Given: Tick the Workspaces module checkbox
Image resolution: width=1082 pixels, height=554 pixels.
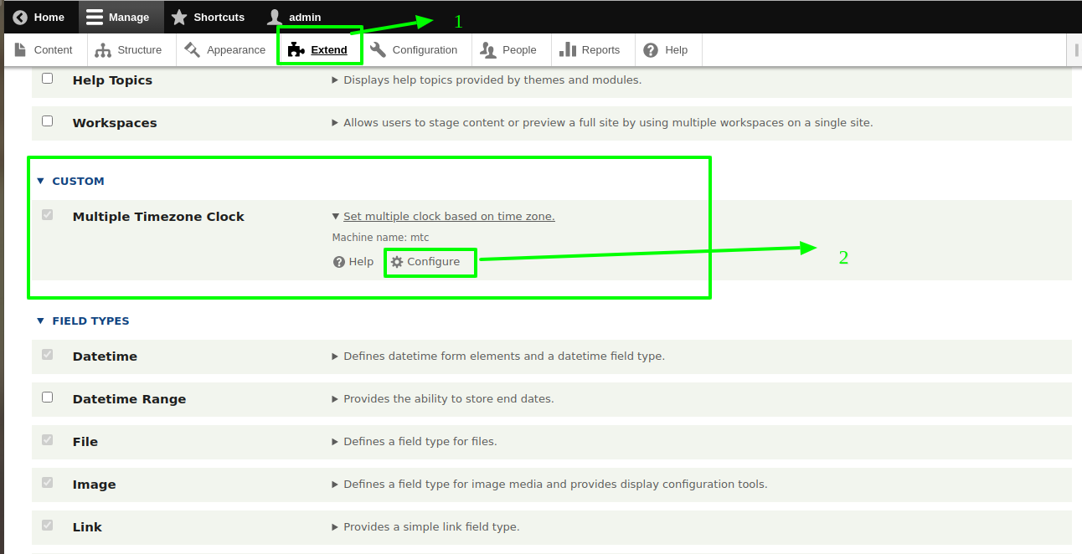Looking at the screenshot, I should (x=48, y=121).
